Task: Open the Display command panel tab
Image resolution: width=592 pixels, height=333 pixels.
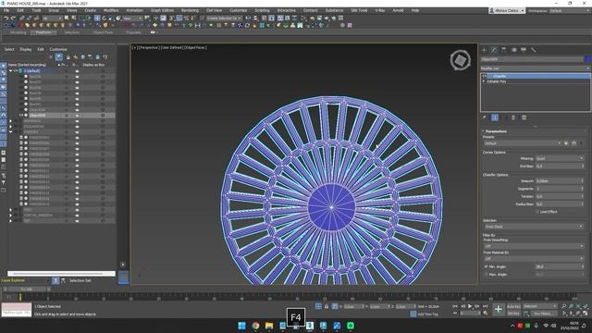Action: 524,50
